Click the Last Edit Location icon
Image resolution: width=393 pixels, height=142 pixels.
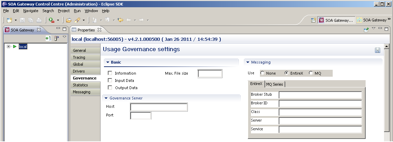tap(120, 20)
